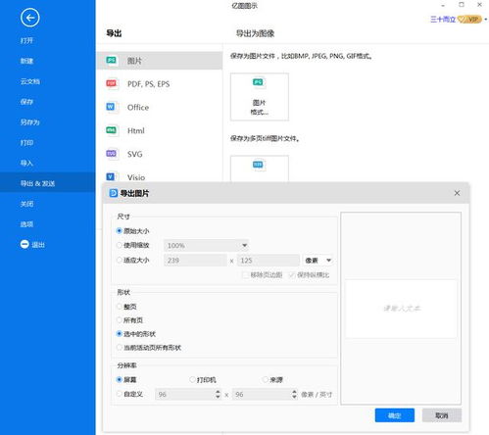The height and width of the screenshot is (435, 489).
Task: Click 导入 in the sidebar
Action: click(x=26, y=163)
